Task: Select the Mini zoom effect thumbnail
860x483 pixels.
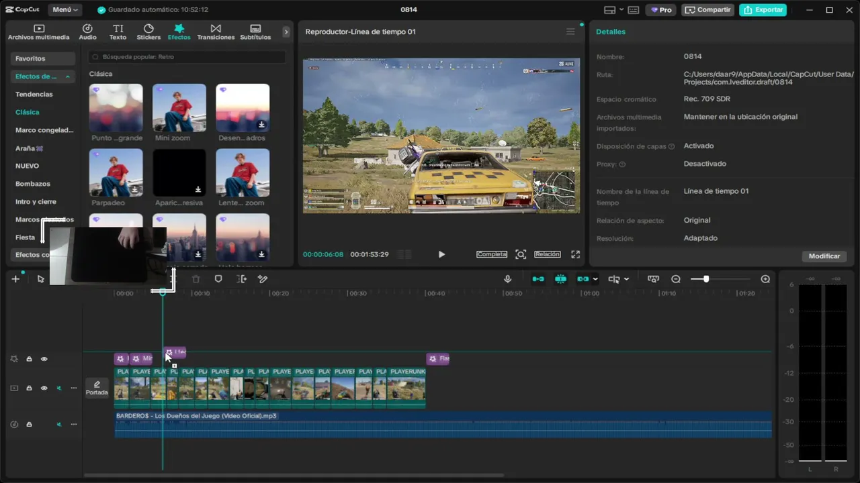Action: (179, 108)
